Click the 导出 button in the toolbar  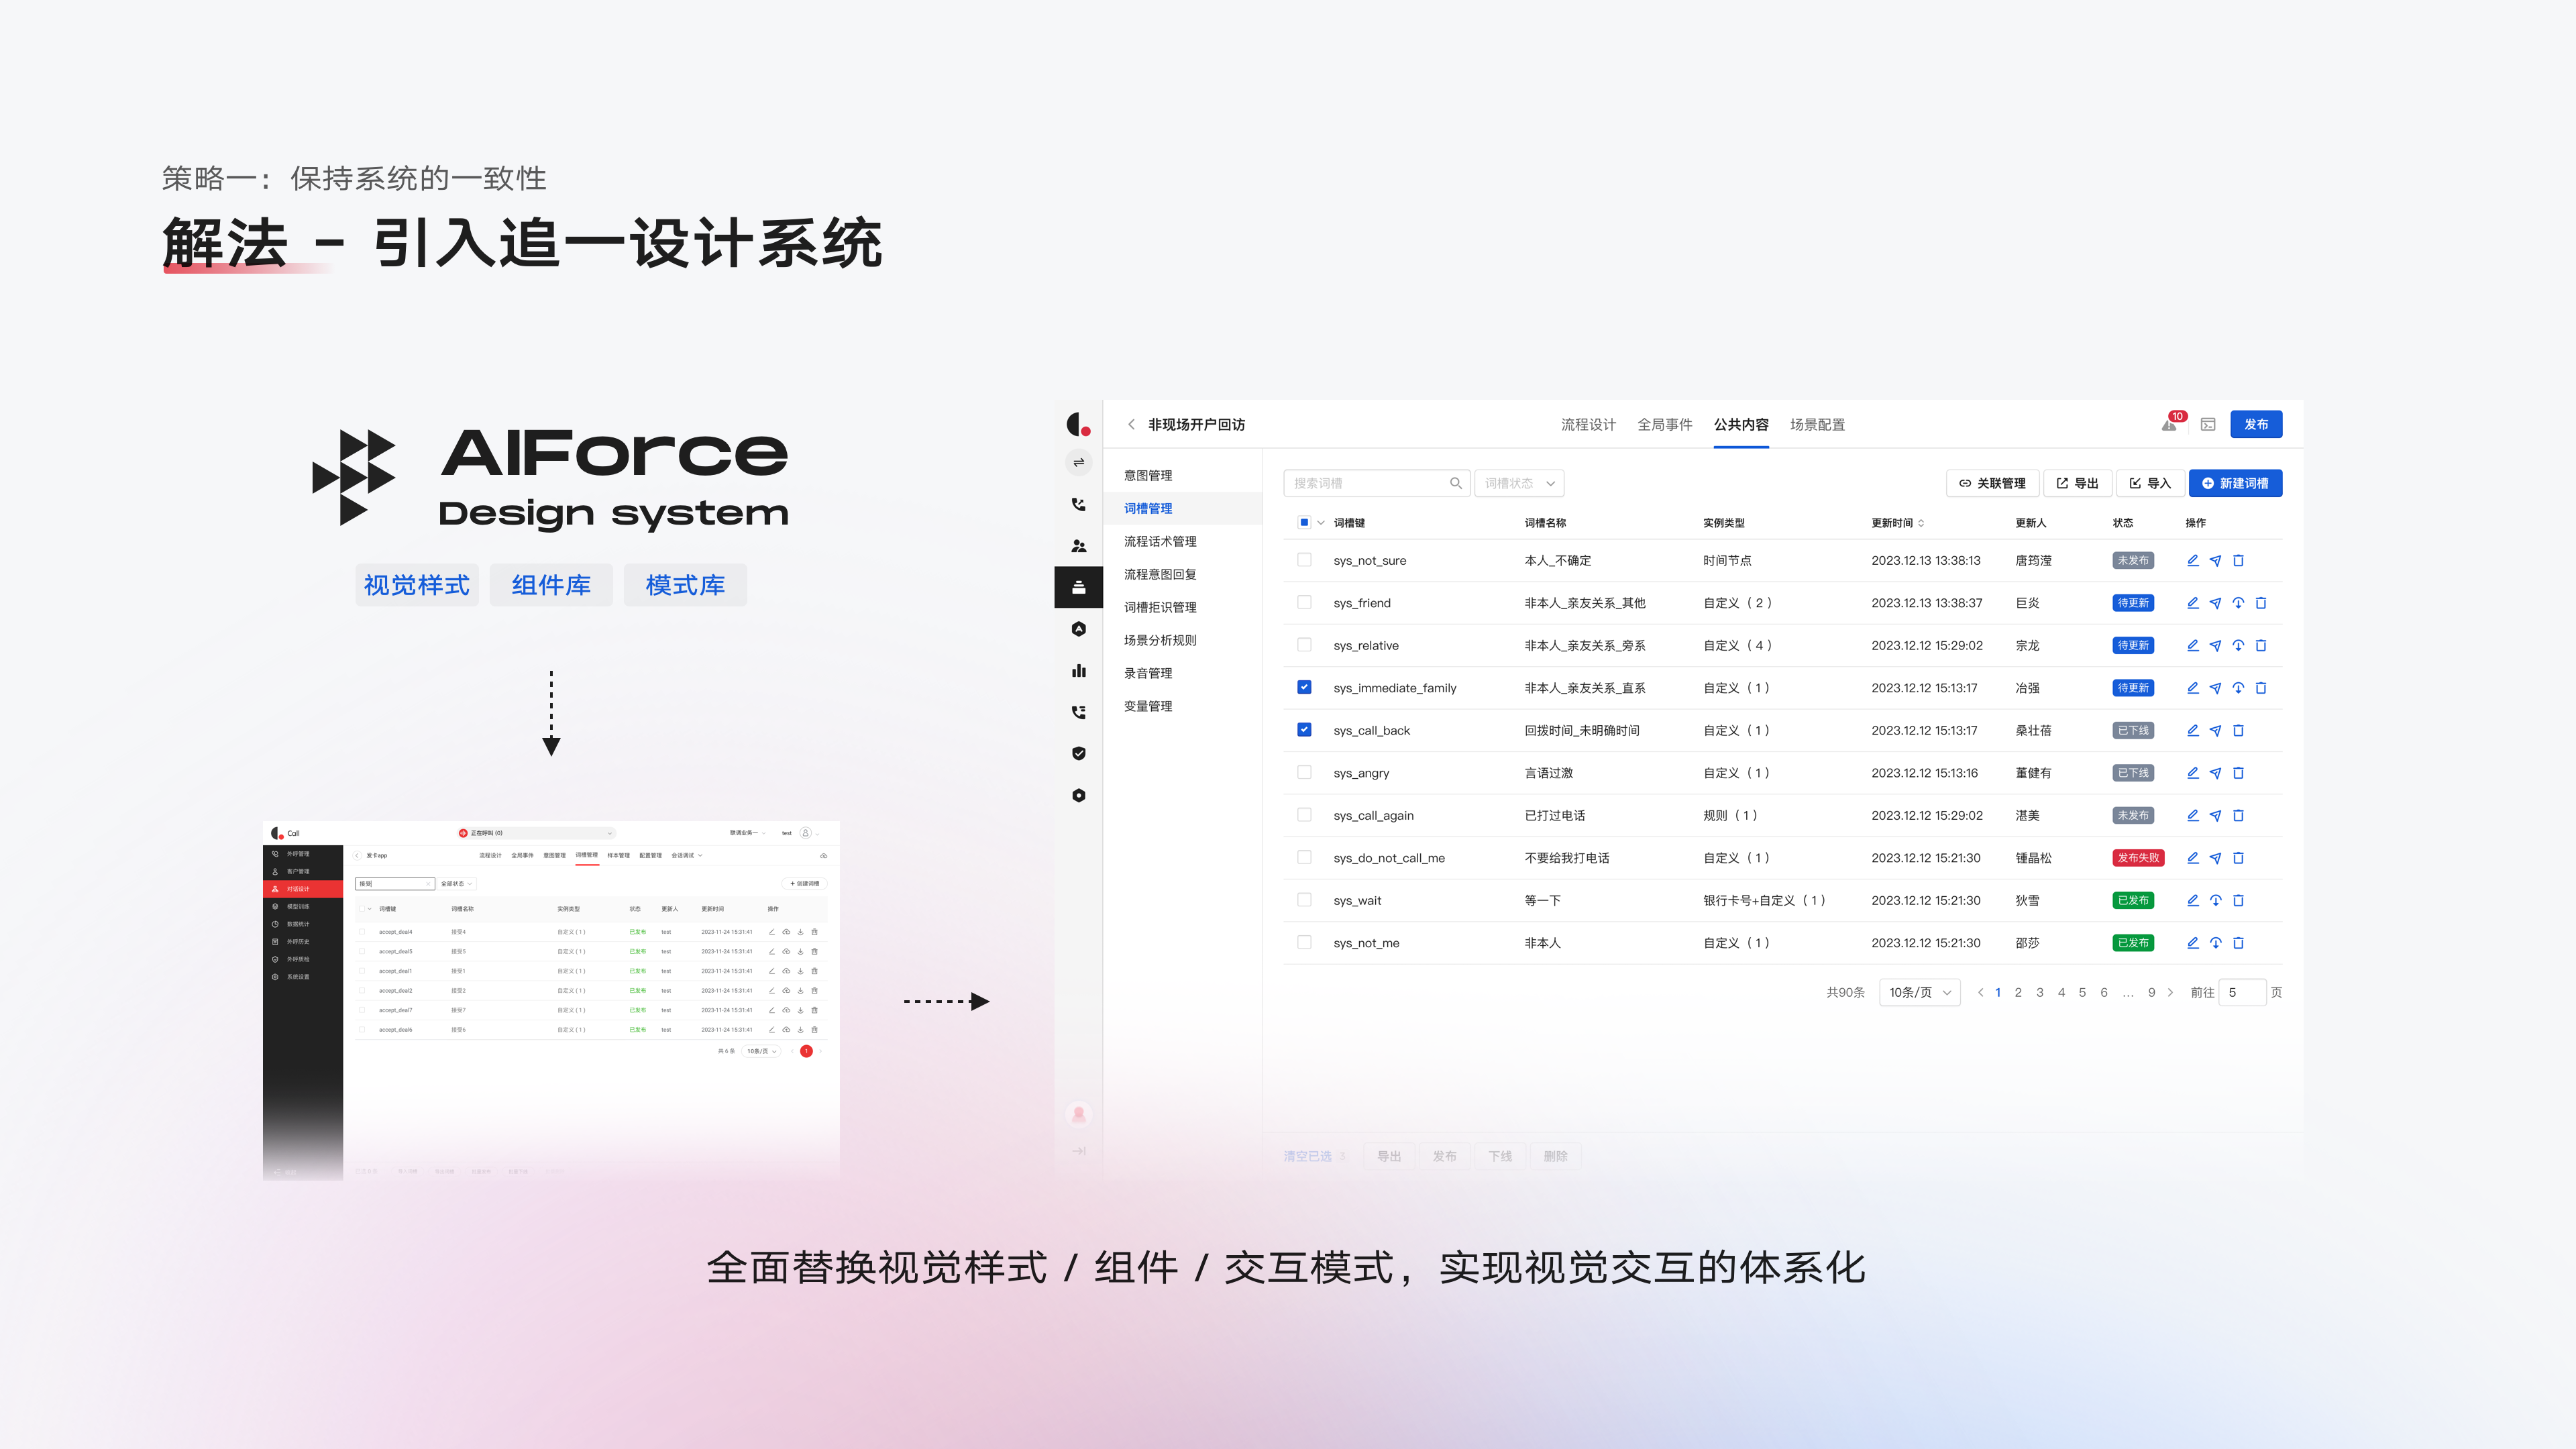[x=2077, y=483]
